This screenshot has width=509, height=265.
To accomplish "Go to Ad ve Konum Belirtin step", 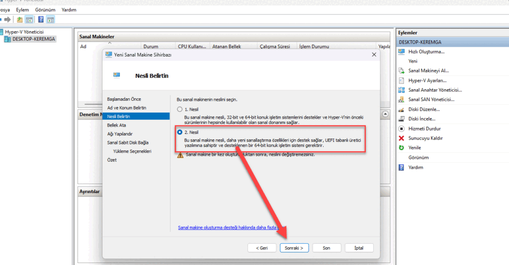I will point(127,108).
